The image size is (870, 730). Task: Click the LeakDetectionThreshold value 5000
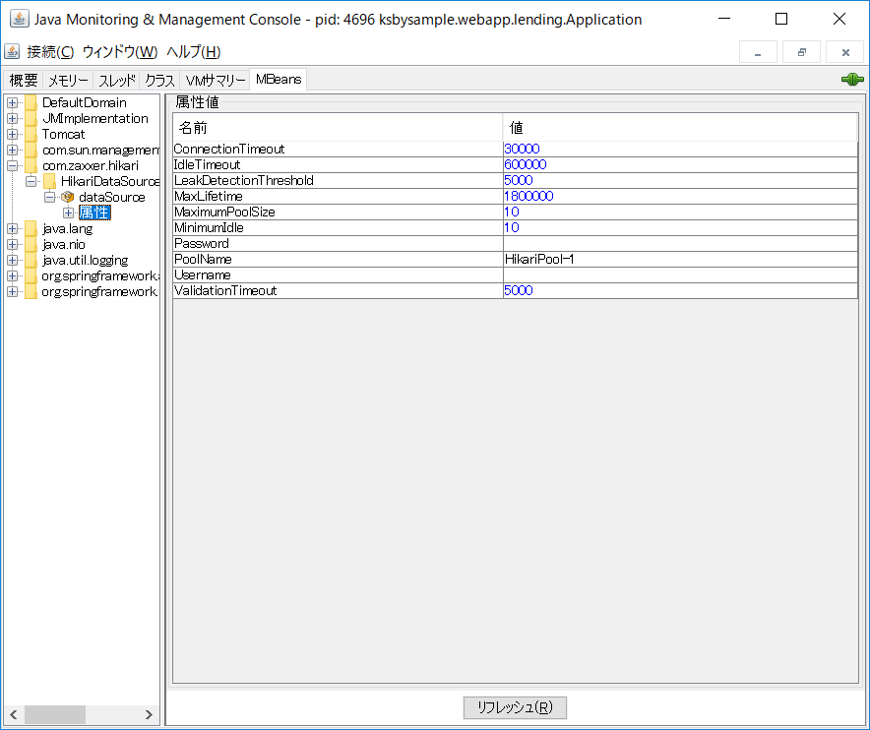(519, 180)
